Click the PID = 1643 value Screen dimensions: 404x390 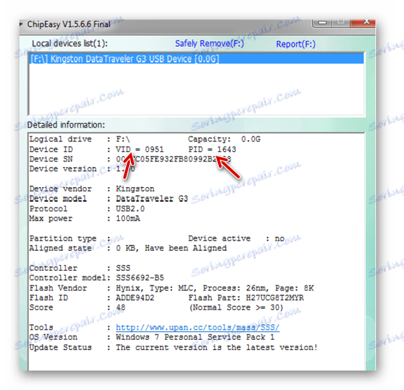(x=212, y=149)
